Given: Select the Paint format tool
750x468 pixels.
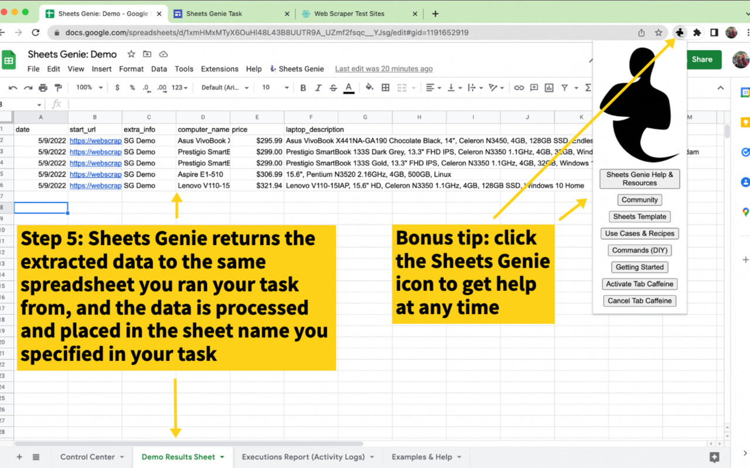Looking at the screenshot, I should pos(58,88).
